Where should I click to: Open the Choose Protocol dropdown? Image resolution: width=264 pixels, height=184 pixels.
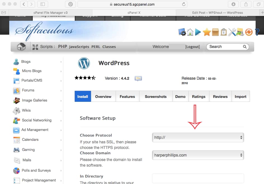tap(198, 137)
